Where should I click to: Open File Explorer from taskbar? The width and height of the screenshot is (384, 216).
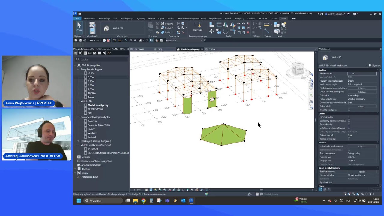tap(136, 201)
